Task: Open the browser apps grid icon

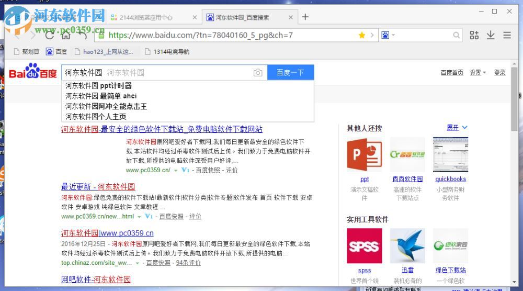Action: point(474,35)
